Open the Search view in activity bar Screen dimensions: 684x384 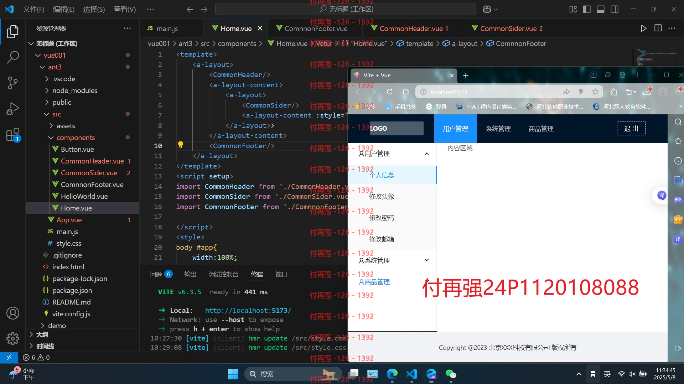pos(13,57)
